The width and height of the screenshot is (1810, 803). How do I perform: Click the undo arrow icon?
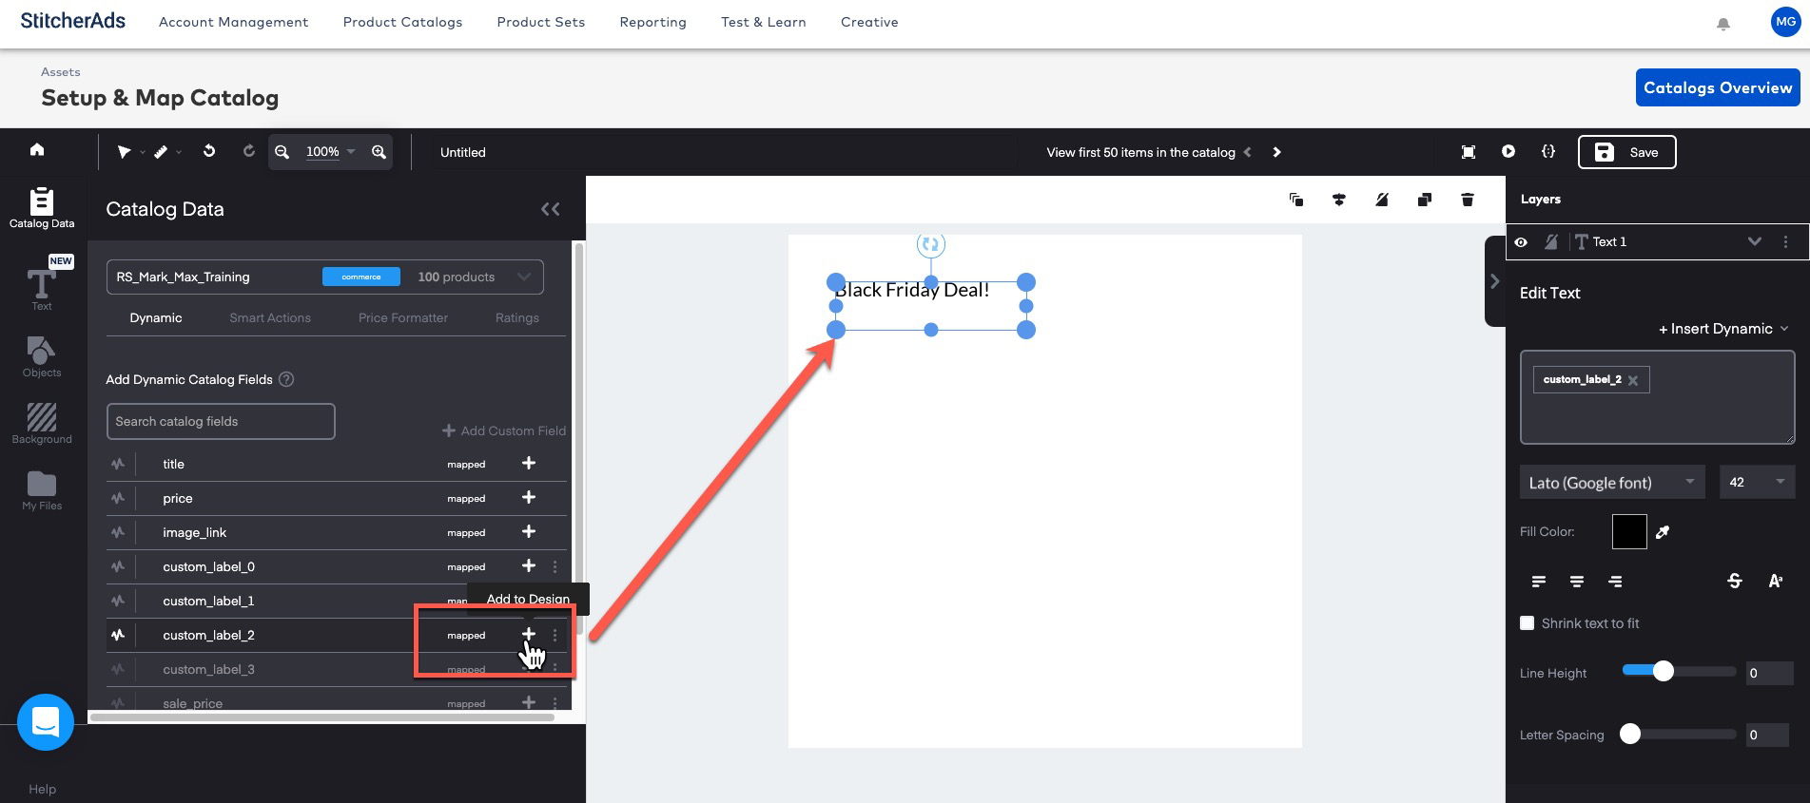click(x=209, y=151)
